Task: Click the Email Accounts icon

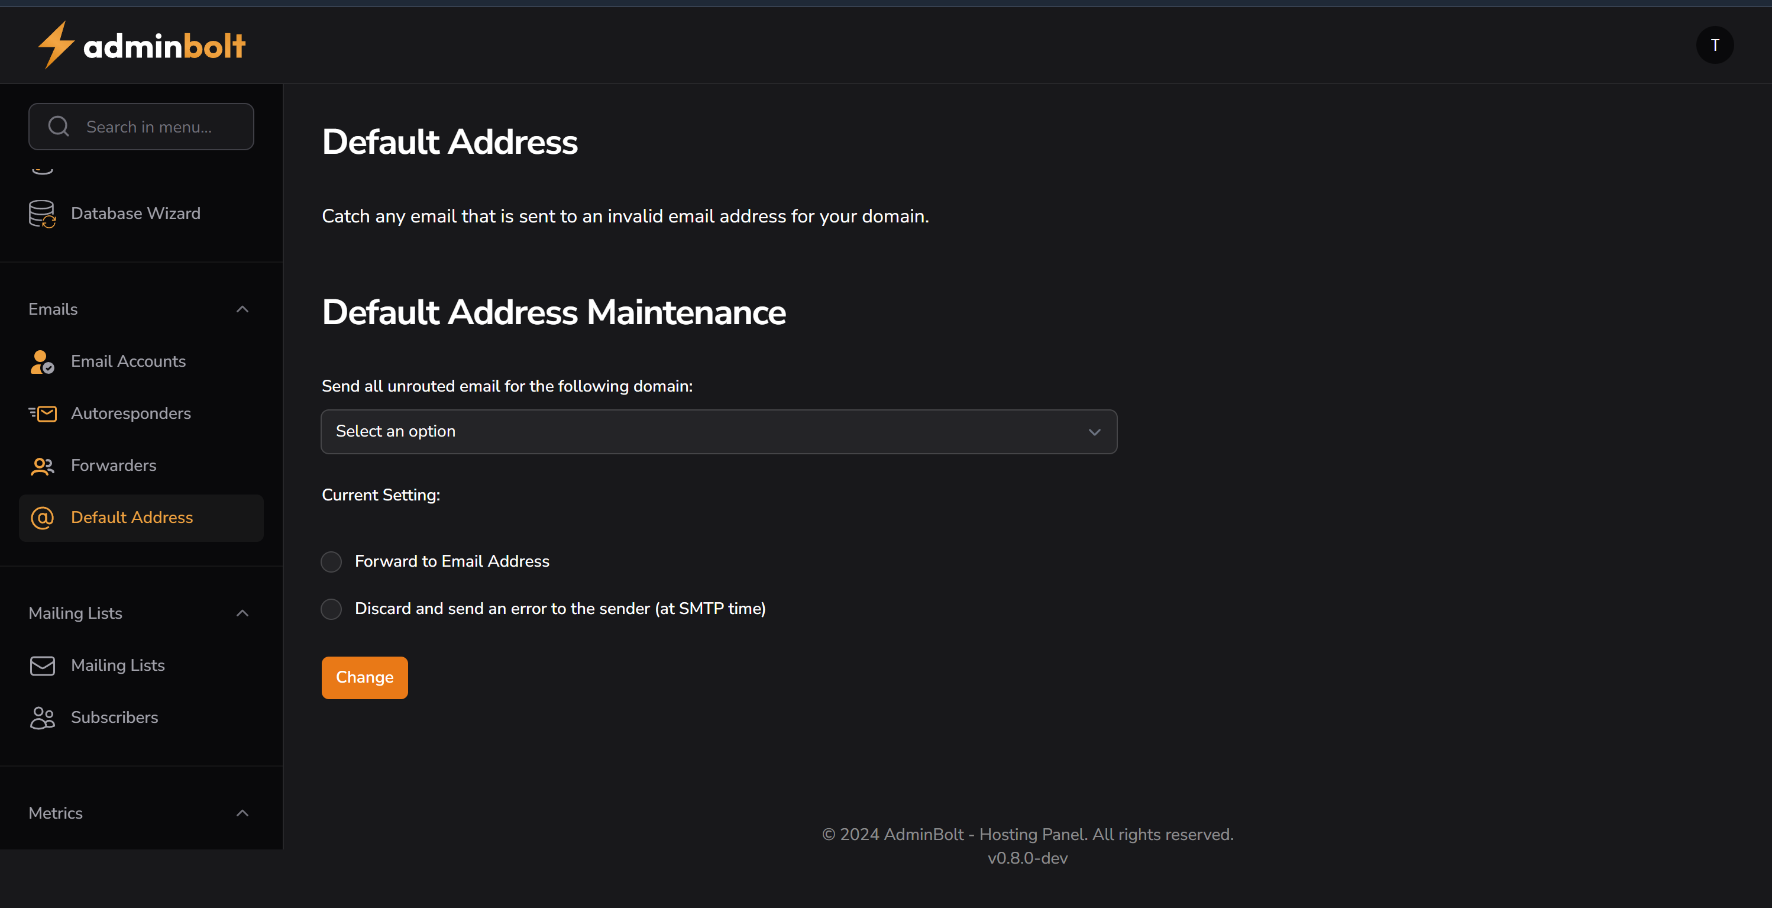Action: (x=42, y=363)
